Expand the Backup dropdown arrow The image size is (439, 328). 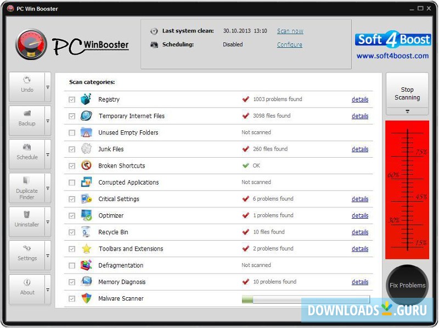click(48, 121)
